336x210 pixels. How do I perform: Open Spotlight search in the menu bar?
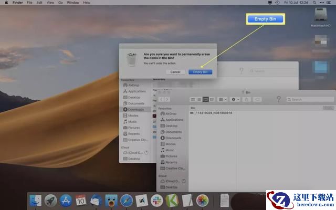pos(314,3)
